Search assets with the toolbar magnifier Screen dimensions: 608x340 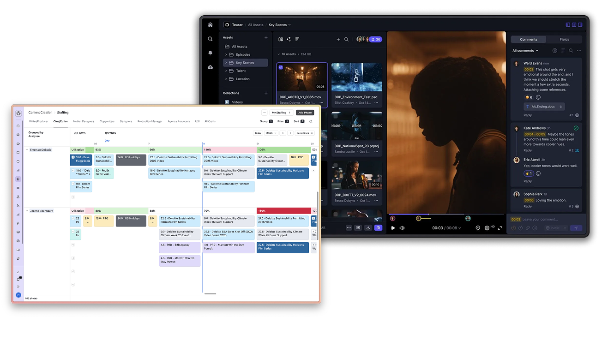click(346, 40)
